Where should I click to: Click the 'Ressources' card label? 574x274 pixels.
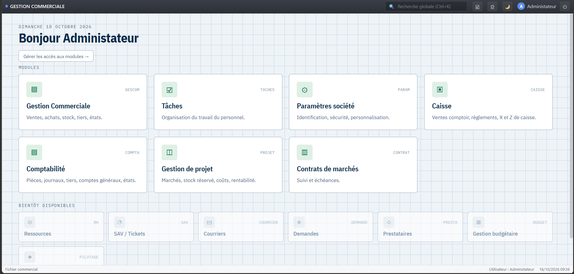[x=38, y=234]
